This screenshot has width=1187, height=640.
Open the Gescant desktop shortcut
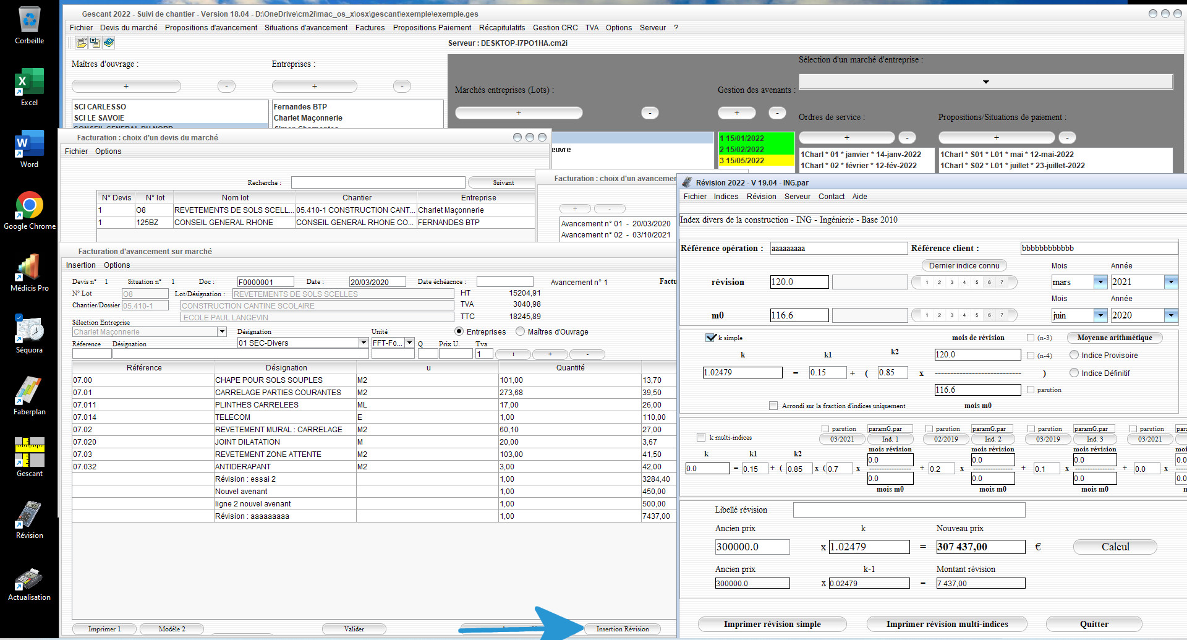coord(30,457)
